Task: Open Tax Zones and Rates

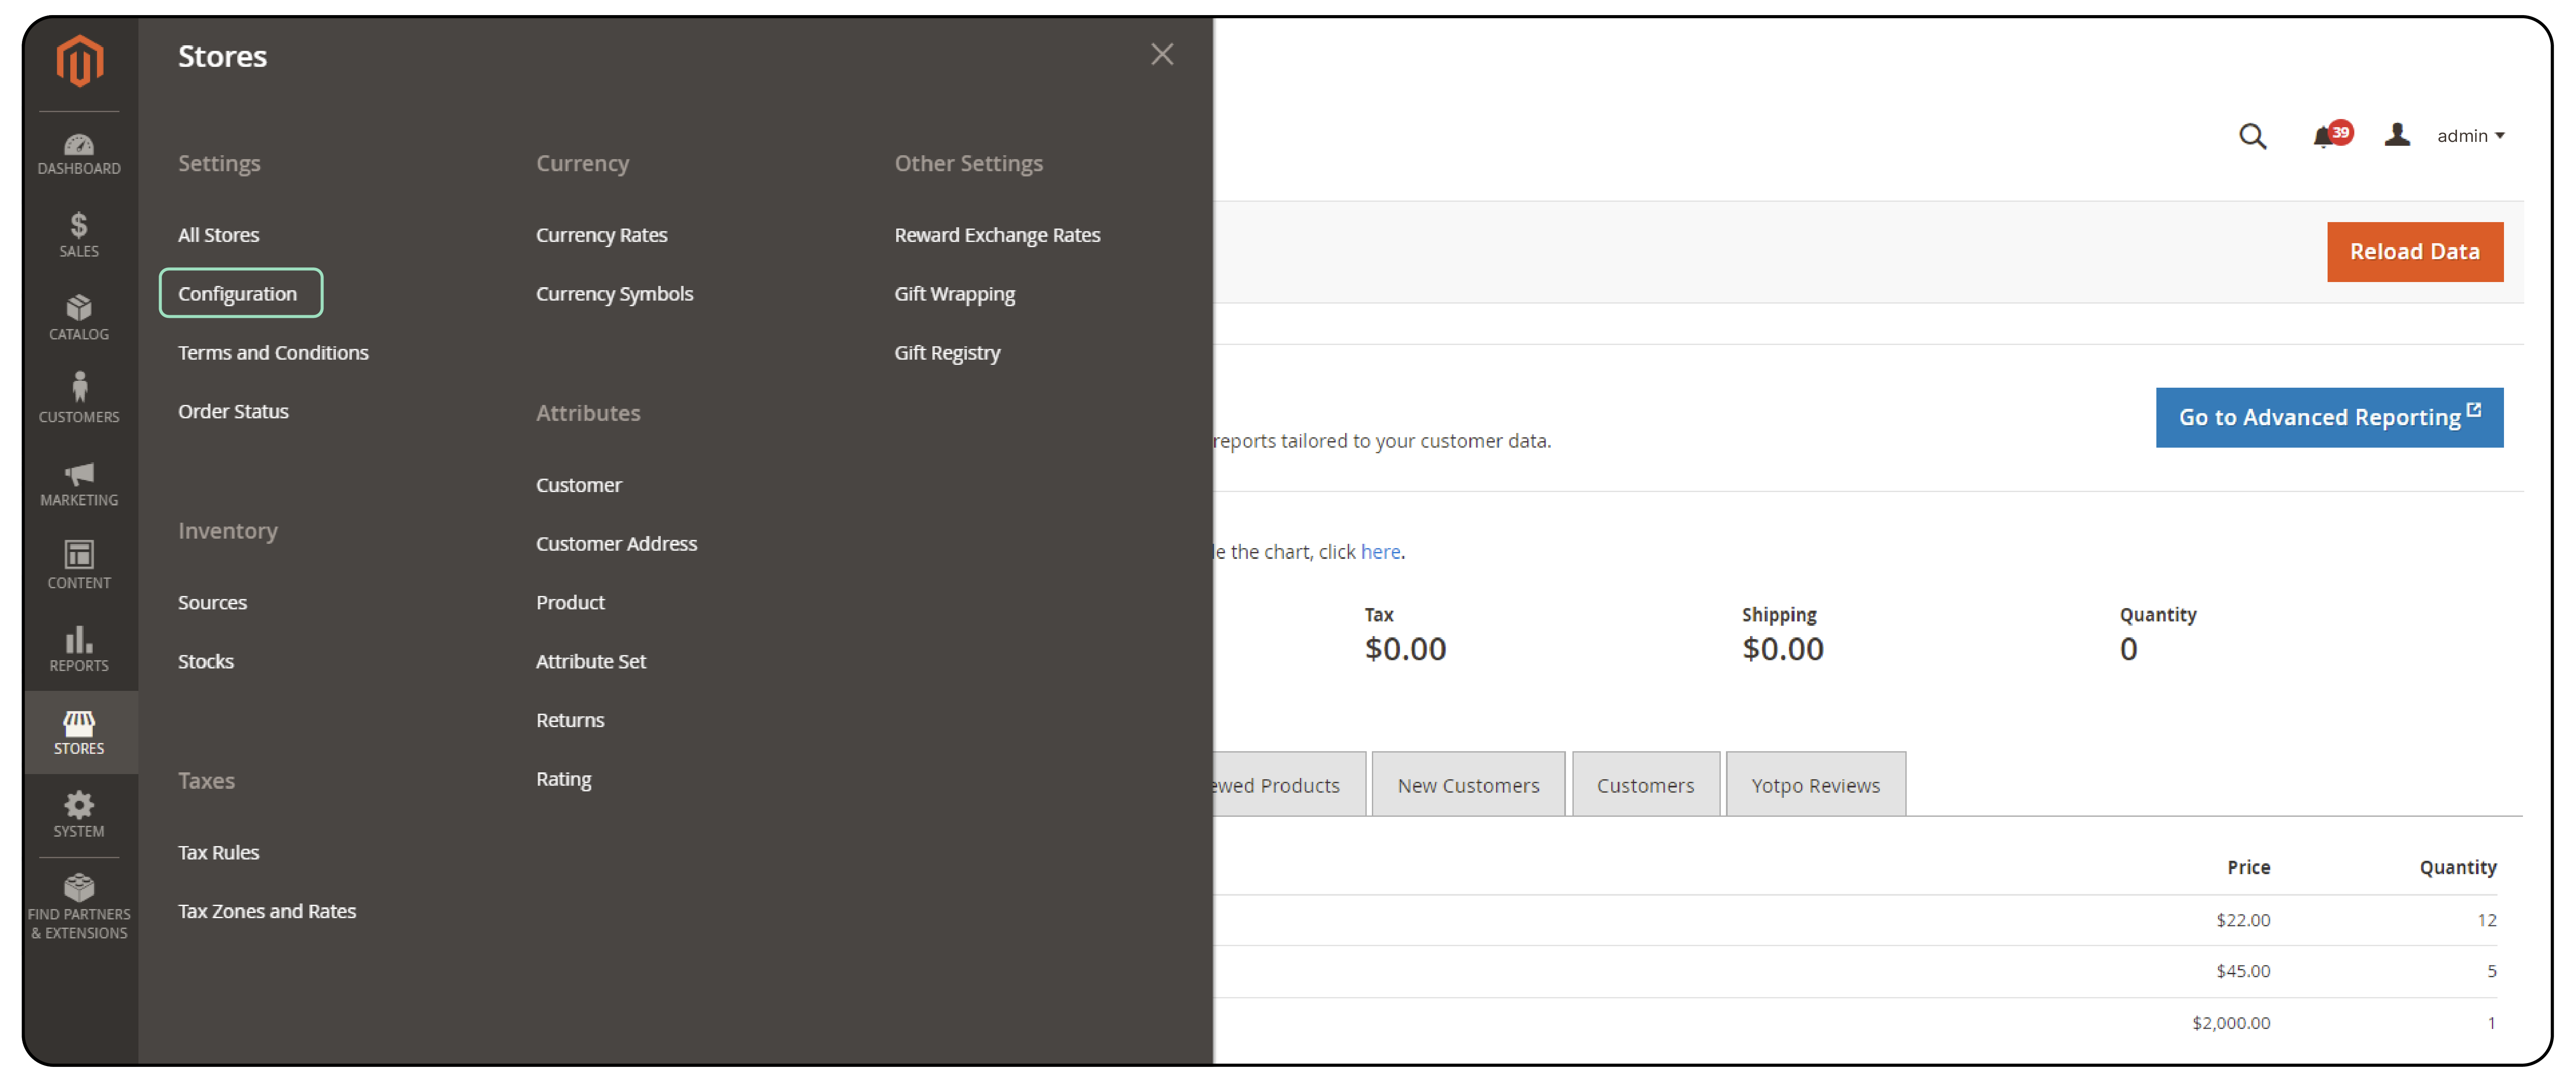Action: click(267, 912)
